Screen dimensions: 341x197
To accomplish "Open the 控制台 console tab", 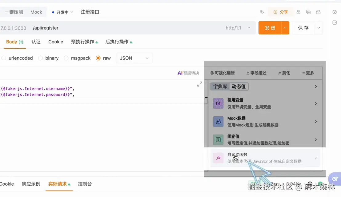I will 85,184.
